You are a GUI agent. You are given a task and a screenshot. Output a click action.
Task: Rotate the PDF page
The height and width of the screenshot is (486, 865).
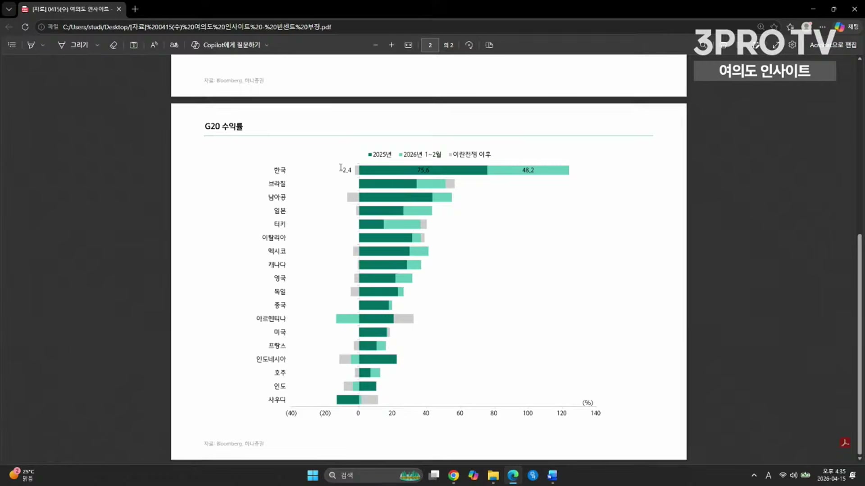(469, 45)
